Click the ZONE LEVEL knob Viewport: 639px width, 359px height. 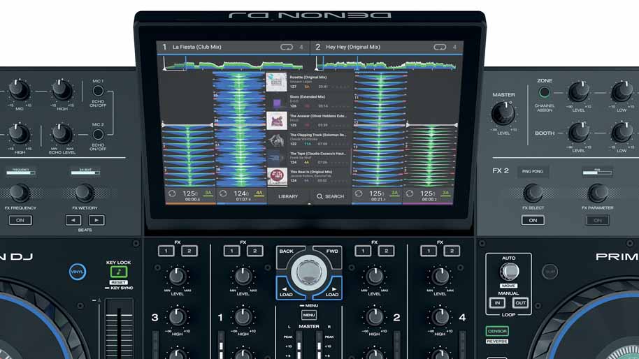point(579,91)
